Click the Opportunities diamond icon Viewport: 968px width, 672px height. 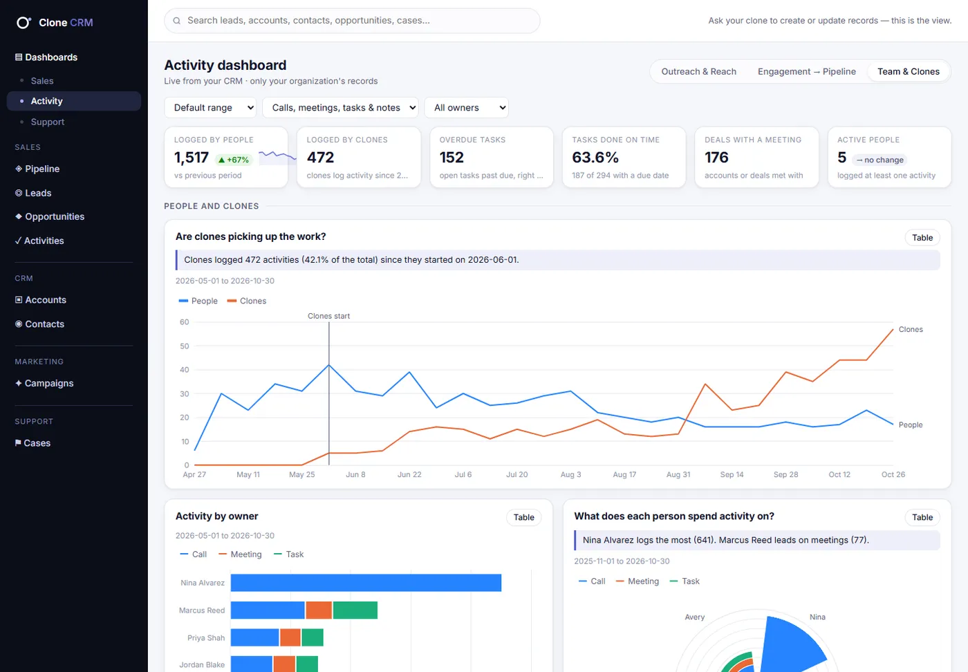[x=19, y=216]
